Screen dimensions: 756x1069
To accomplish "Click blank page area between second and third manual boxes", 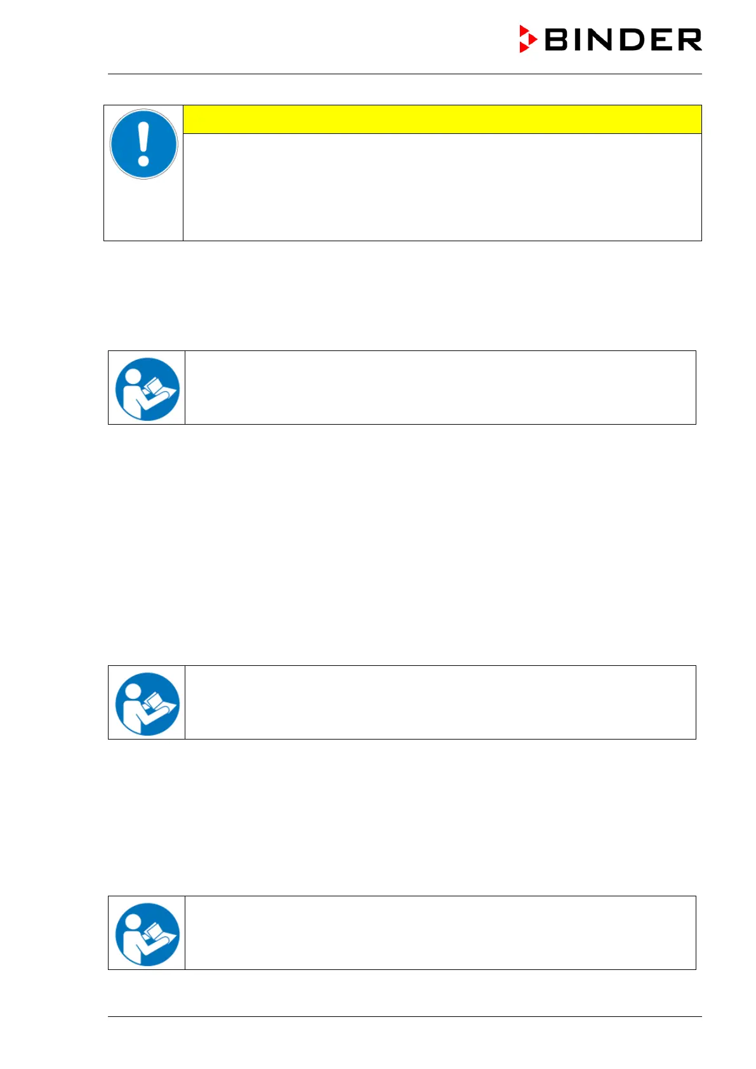I will point(404,818).
